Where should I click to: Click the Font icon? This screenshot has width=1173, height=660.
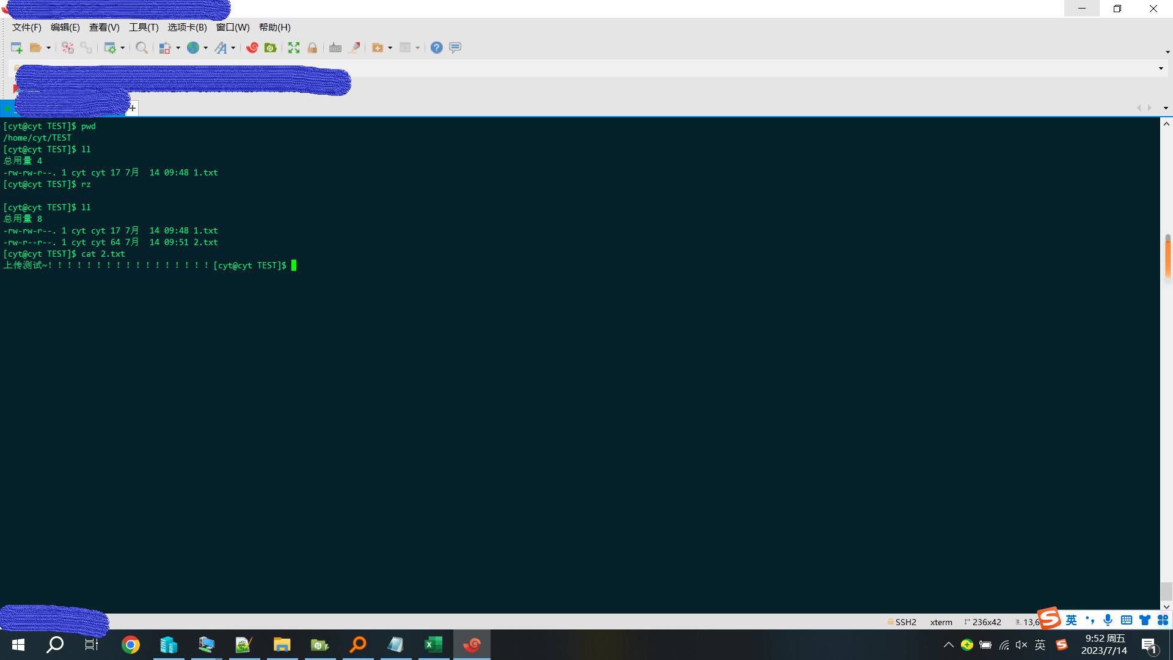point(221,48)
